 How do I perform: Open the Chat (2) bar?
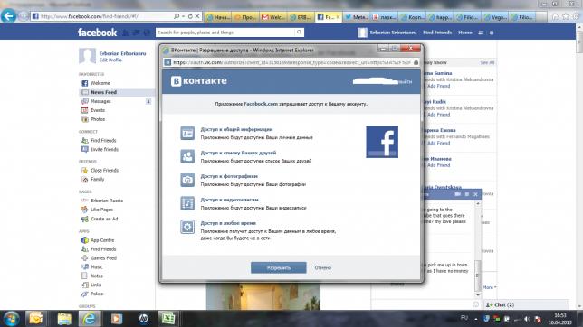pos(527,304)
